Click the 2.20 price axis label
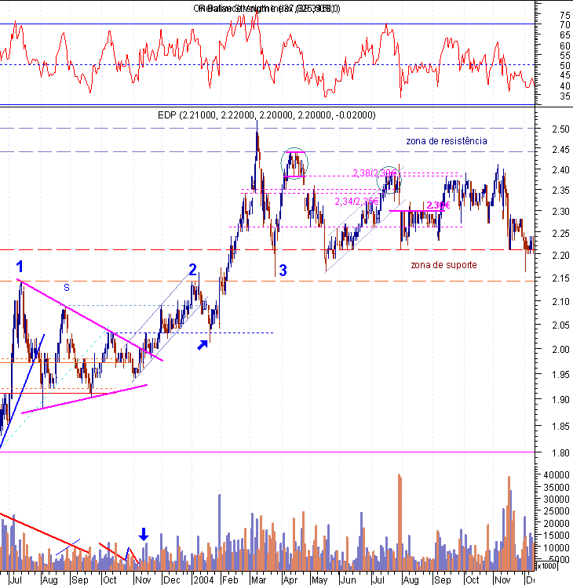This screenshot has height=585, width=573. pyautogui.click(x=560, y=255)
